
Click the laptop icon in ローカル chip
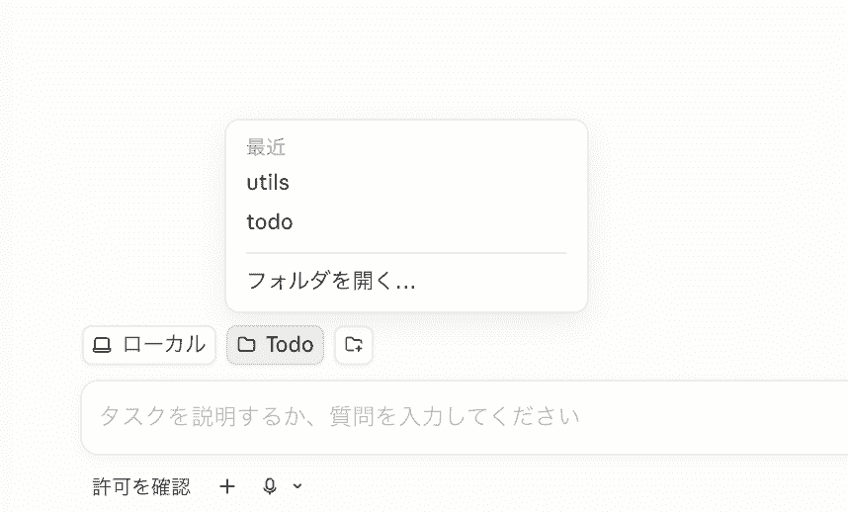tap(102, 345)
